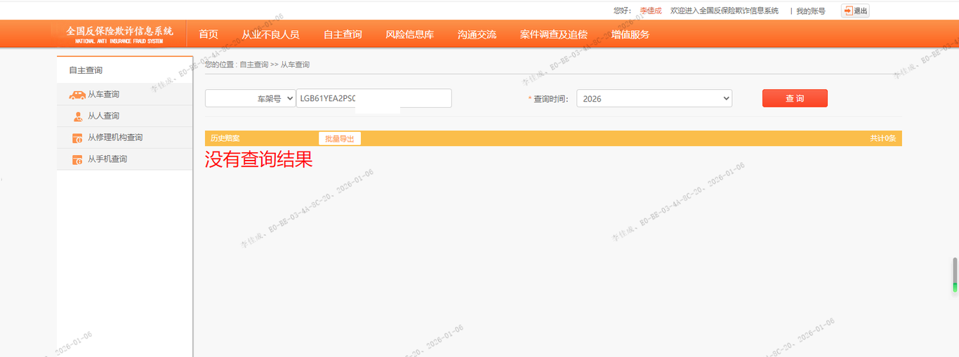The image size is (959, 357).
Task: Click the icon beside 从修理机构查询
Action: tap(77, 138)
